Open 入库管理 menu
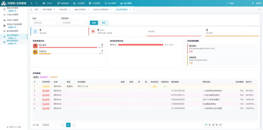This screenshot has height=130, width=263. [79, 3]
